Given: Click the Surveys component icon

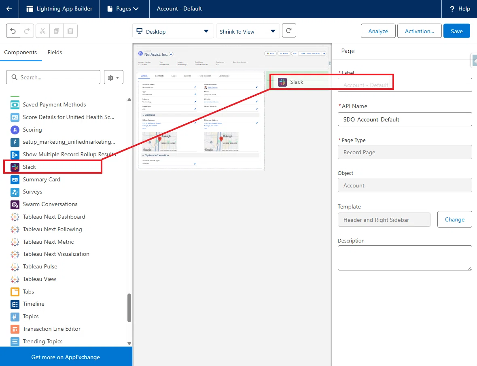Looking at the screenshot, I should [x=15, y=192].
